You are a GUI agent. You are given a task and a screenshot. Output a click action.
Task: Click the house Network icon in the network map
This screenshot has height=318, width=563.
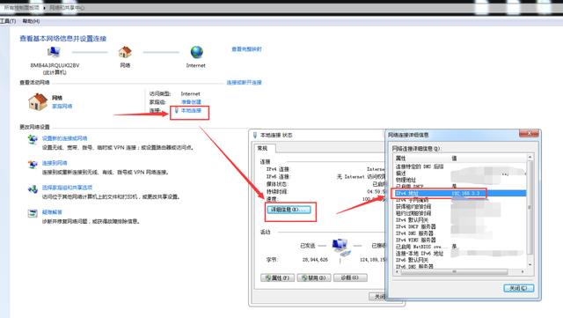[x=125, y=52]
